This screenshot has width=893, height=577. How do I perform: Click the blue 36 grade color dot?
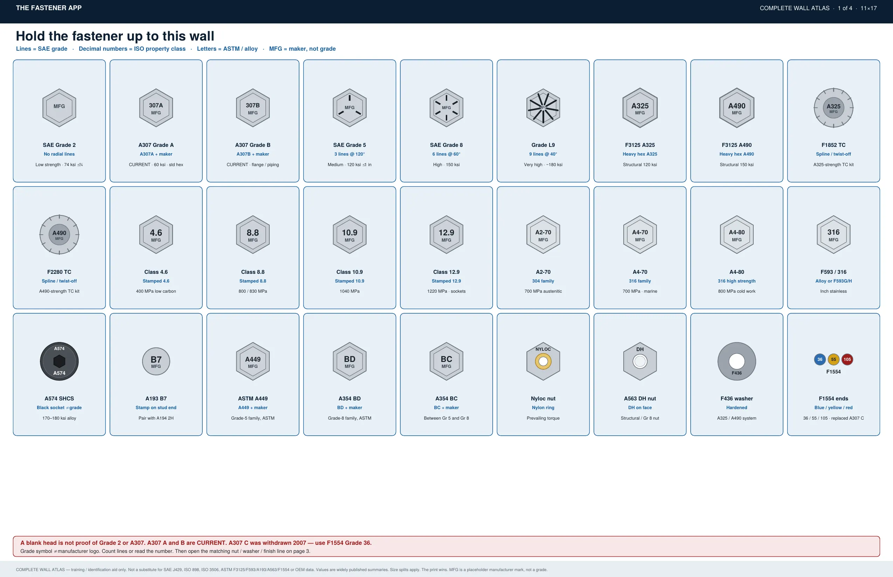point(820,359)
